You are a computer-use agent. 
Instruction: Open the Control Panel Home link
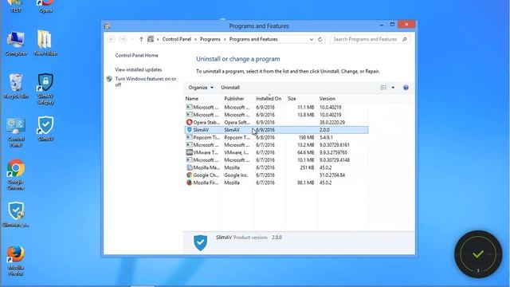point(136,56)
